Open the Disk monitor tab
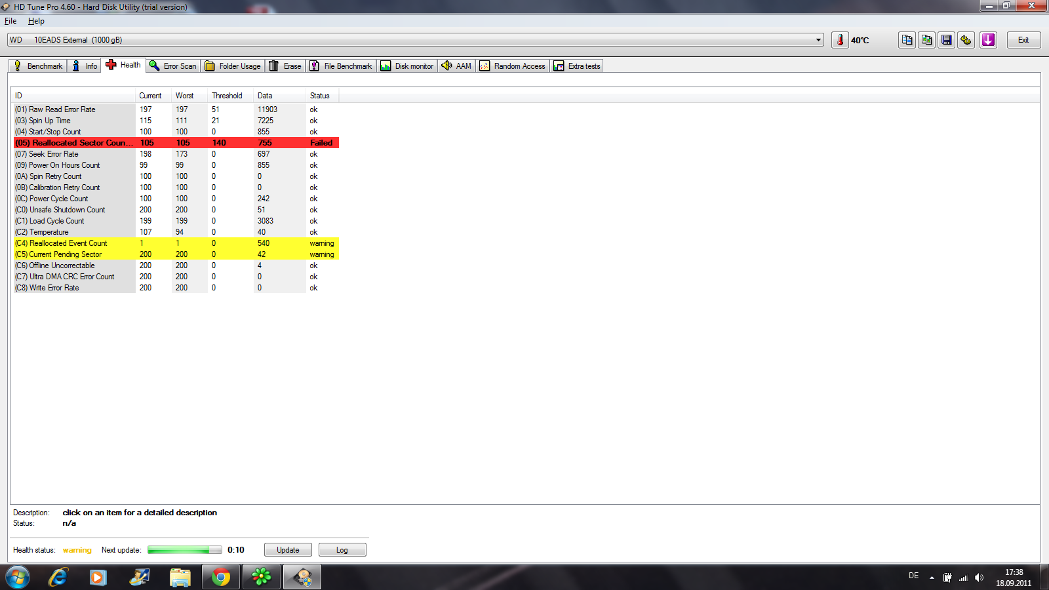The width and height of the screenshot is (1049, 590). click(x=407, y=66)
